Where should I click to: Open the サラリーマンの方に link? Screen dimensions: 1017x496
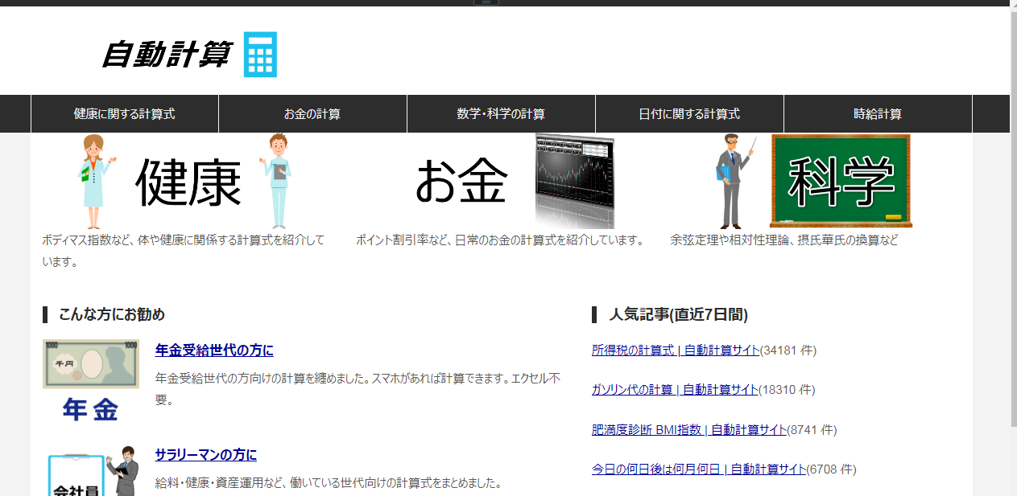(x=206, y=455)
